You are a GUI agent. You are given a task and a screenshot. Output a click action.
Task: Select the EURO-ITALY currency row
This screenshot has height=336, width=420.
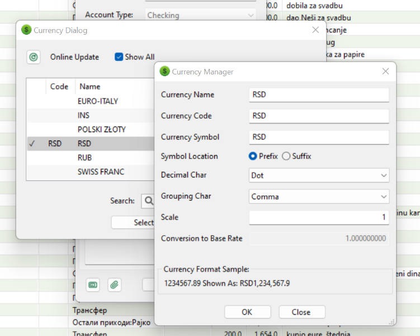[91, 101]
